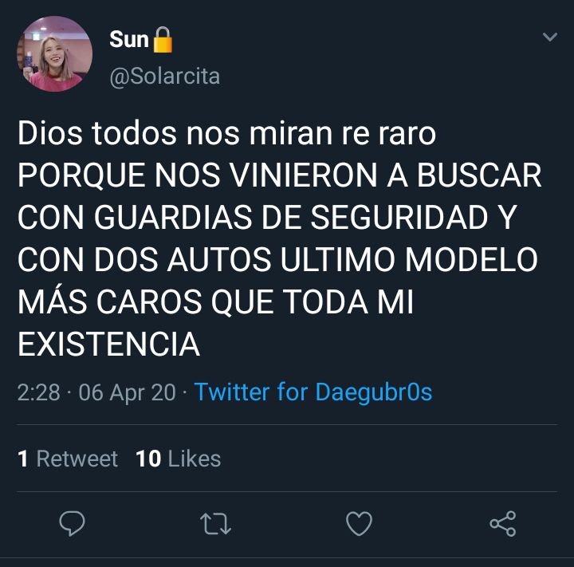View the 10 Likes list
This screenshot has width=574, height=567.
[179, 459]
